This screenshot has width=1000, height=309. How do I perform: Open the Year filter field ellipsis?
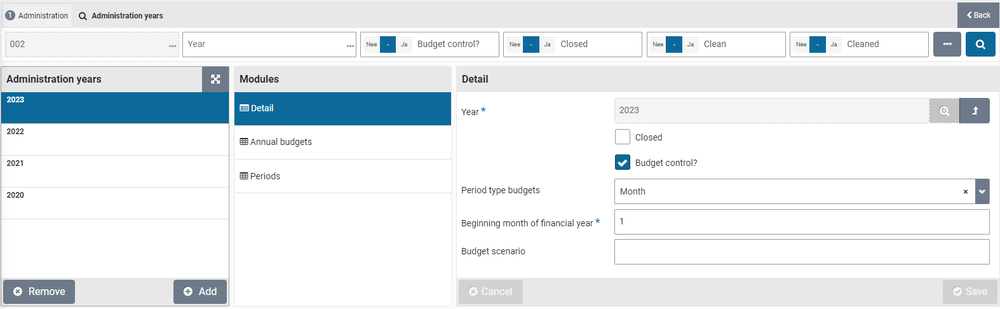tap(350, 46)
